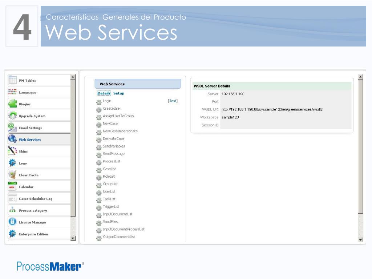The image size is (372, 279).
Task: Click the Workspace value sample123
Action: click(230, 117)
